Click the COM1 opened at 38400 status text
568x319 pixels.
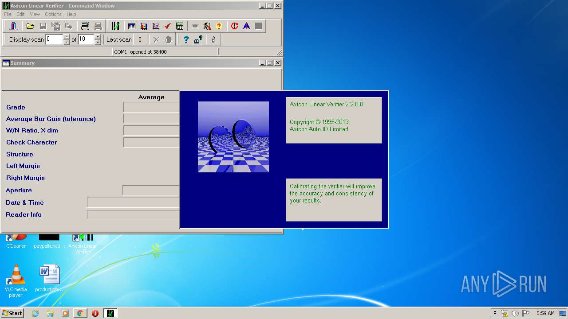140,52
